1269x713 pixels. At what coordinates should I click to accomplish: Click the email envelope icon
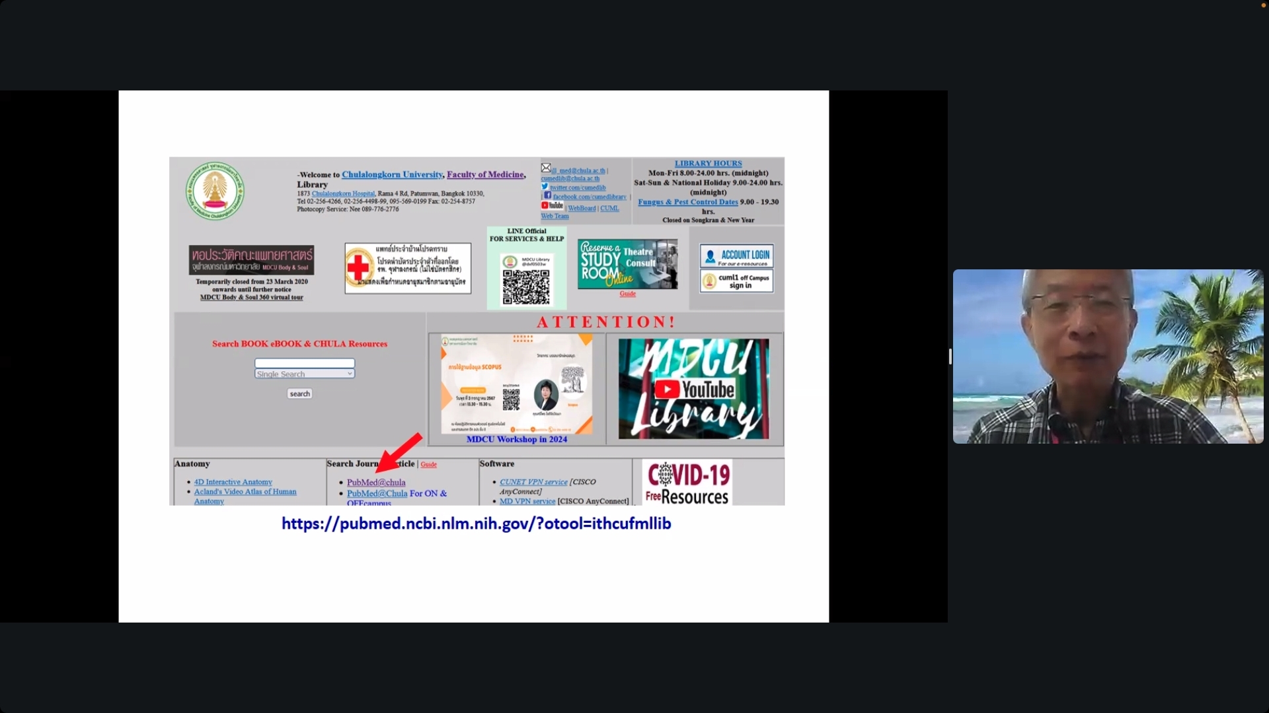pyautogui.click(x=546, y=168)
